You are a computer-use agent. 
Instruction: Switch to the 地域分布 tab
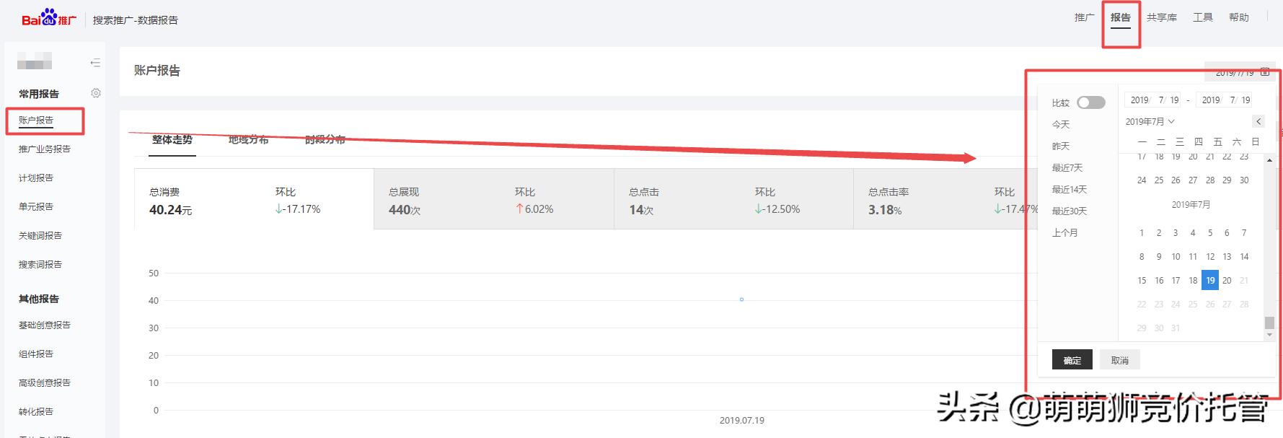tap(248, 140)
